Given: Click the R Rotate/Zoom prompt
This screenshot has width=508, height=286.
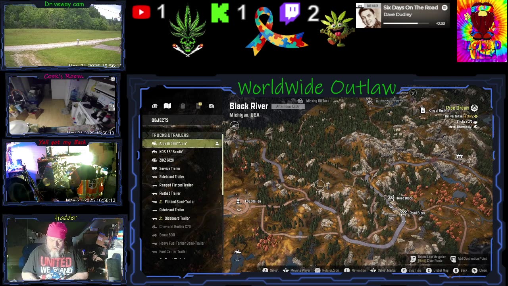Looking at the screenshot, I should click(327, 271).
